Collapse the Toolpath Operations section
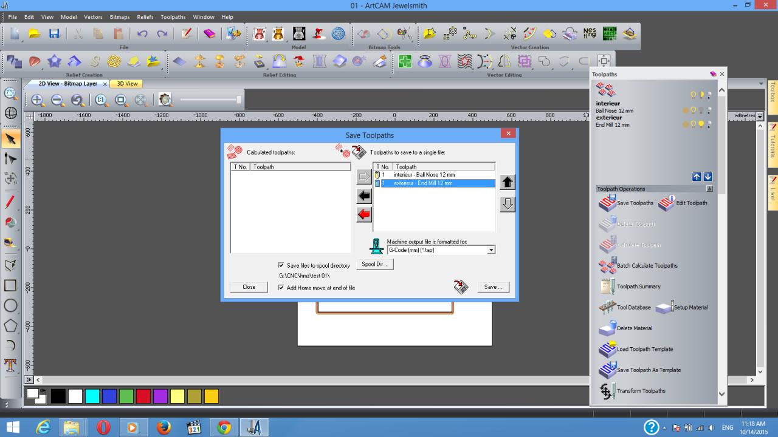 709,189
